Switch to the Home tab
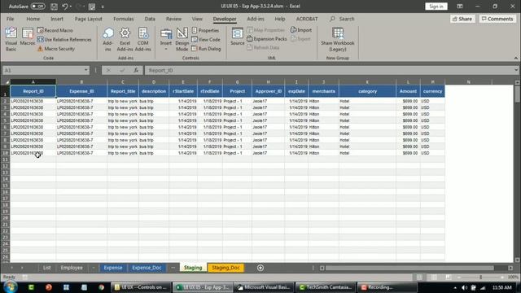 pos(33,19)
